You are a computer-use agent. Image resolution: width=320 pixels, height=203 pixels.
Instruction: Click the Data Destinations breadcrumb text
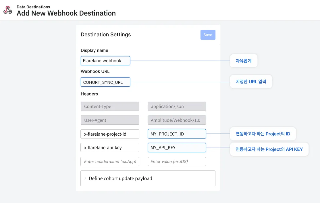click(33, 7)
